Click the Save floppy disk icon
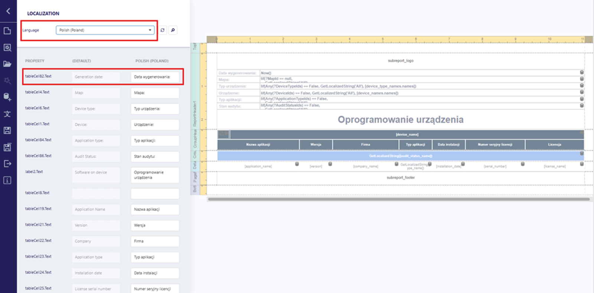594x293 pixels. coord(7,130)
